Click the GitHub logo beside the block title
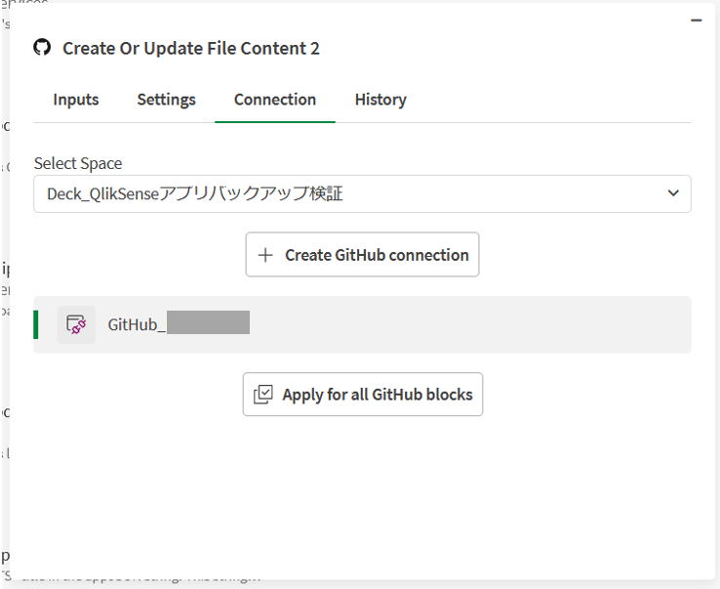The image size is (720, 589). click(x=42, y=47)
